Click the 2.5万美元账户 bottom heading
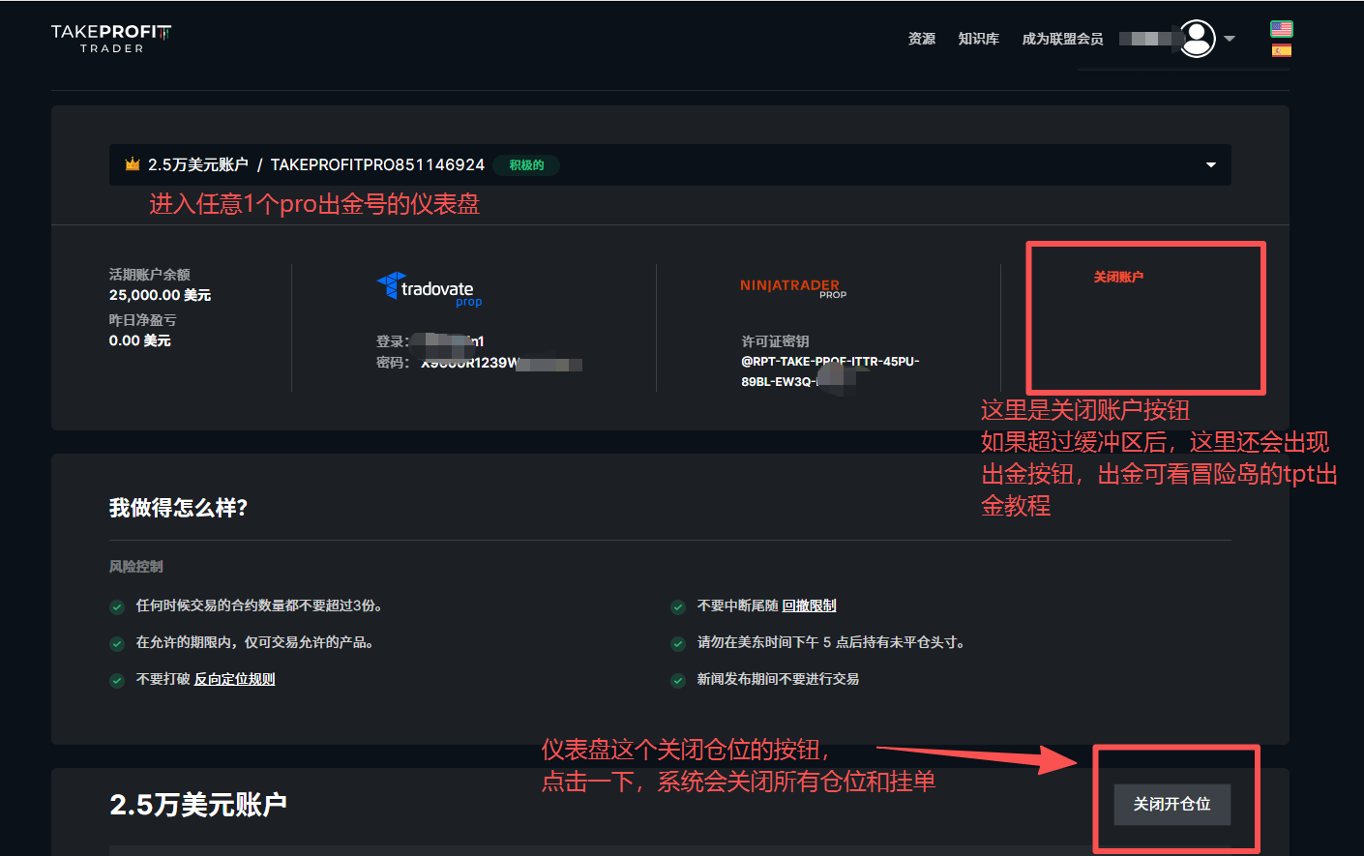Image resolution: width=1364 pixels, height=856 pixels. [198, 804]
